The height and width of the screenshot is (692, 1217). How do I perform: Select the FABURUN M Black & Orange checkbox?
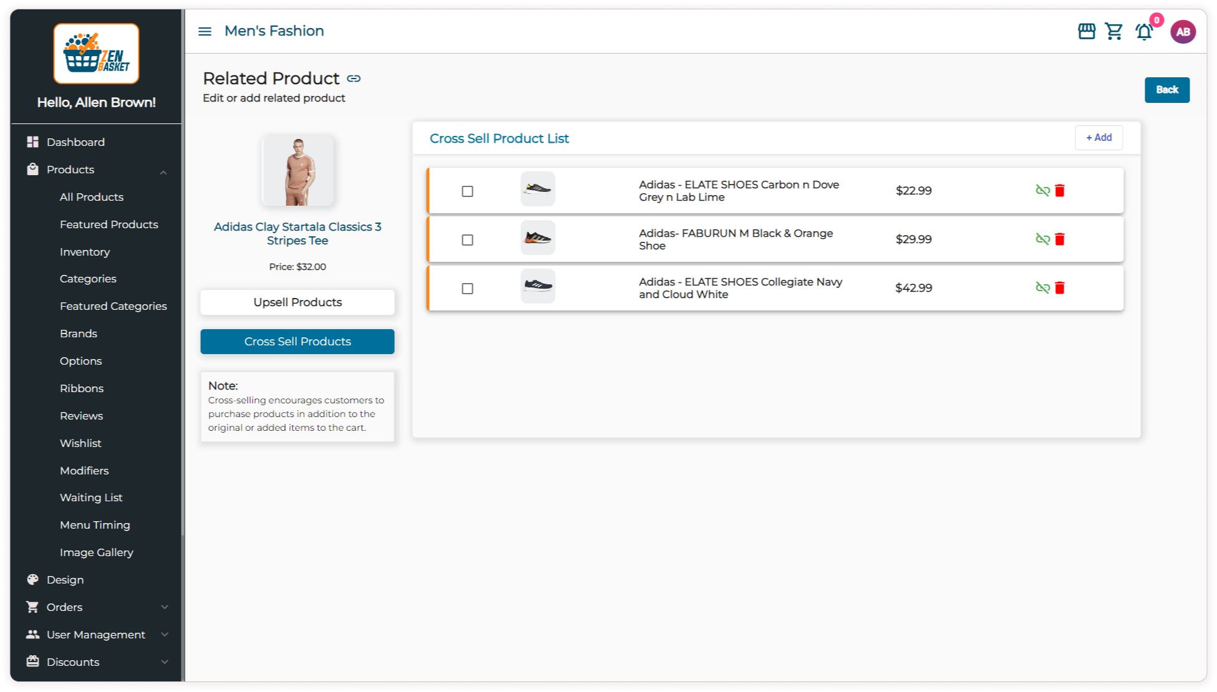point(467,240)
